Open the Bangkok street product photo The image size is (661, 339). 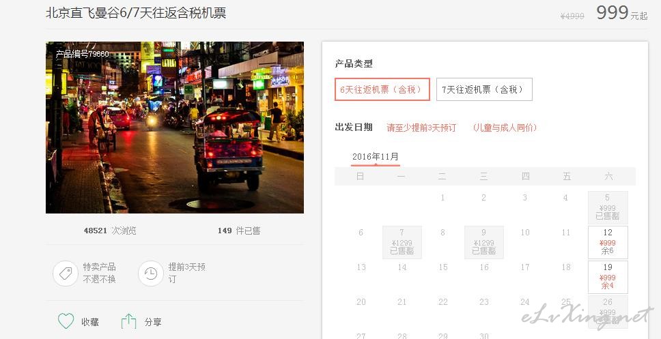(175, 127)
